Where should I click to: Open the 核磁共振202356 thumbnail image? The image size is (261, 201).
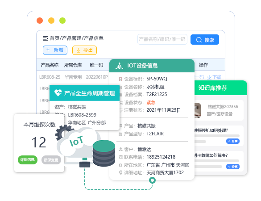click(198, 110)
